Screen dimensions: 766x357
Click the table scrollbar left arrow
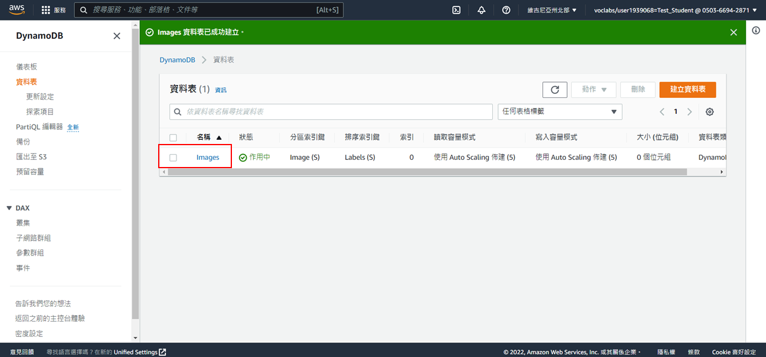pyautogui.click(x=163, y=172)
